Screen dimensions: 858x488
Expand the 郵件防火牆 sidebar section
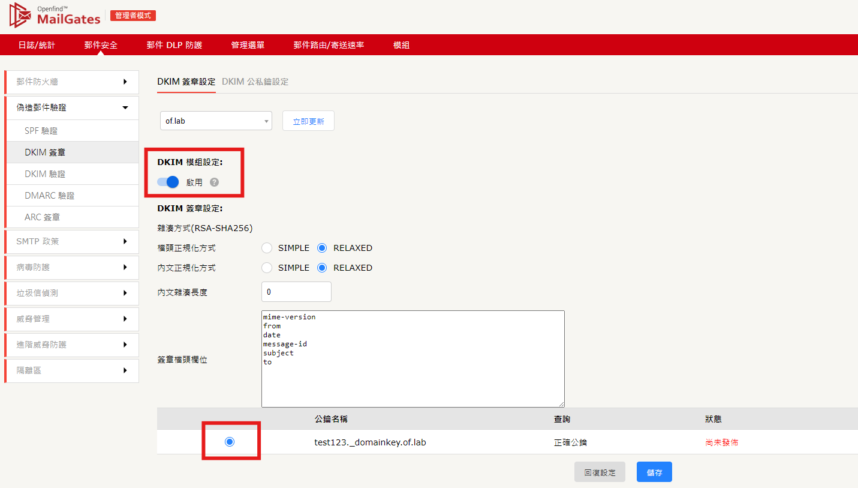click(71, 82)
